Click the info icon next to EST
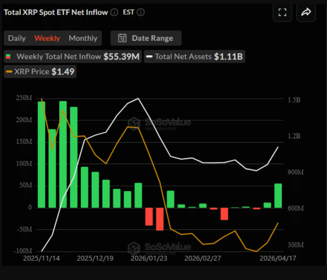Viewport: 327px width, 280px height. coord(141,12)
